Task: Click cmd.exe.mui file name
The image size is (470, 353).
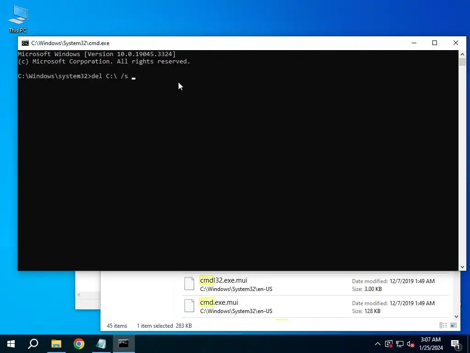Action: (219, 302)
